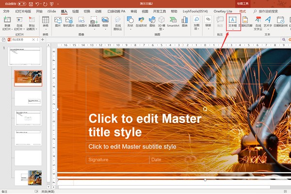
Task: Open the 文件 (File) menu
Action: (7, 11)
